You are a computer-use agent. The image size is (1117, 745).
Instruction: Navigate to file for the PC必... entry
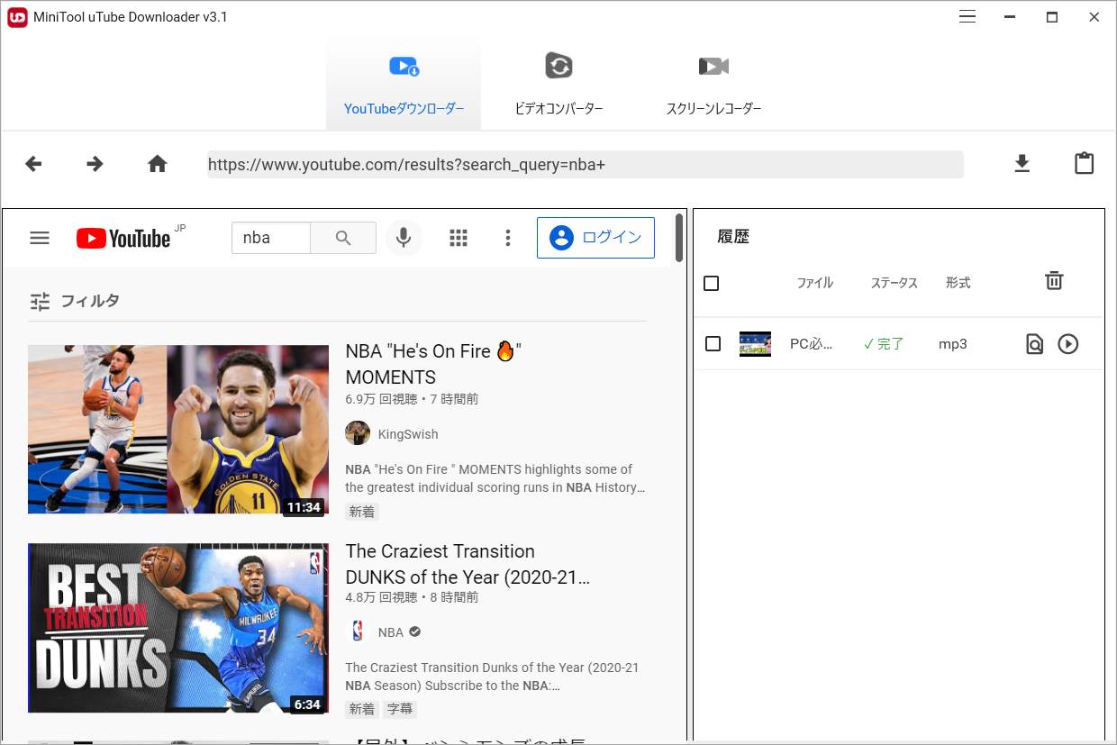pyautogui.click(x=1034, y=344)
